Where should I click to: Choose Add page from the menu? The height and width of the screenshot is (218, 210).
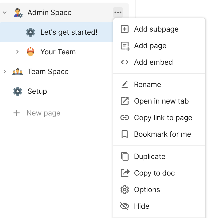pyautogui.click(x=150, y=46)
